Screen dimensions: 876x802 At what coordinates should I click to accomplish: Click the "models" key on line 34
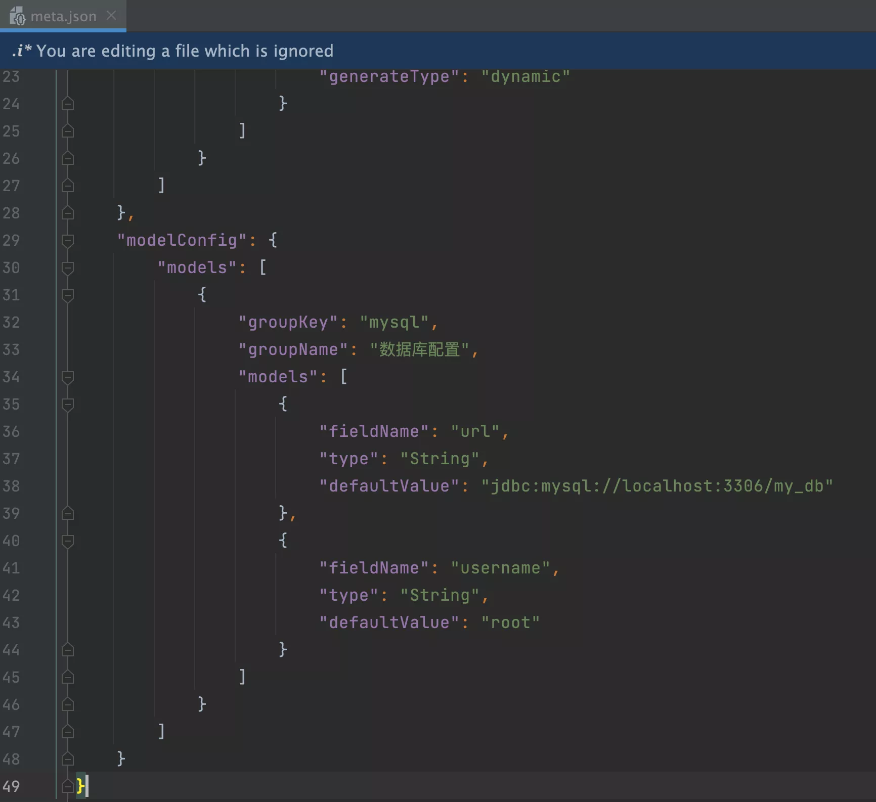pyautogui.click(x=278, y=377)
